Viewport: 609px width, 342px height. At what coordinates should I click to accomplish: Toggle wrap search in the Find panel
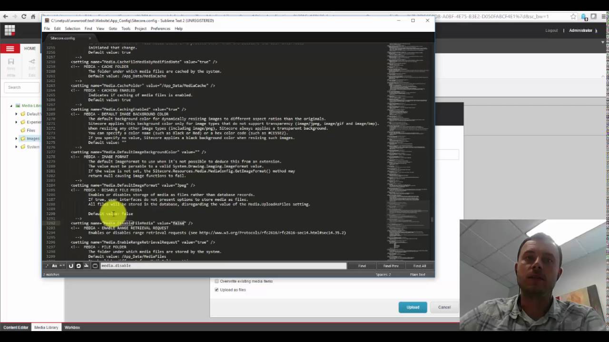79,266
